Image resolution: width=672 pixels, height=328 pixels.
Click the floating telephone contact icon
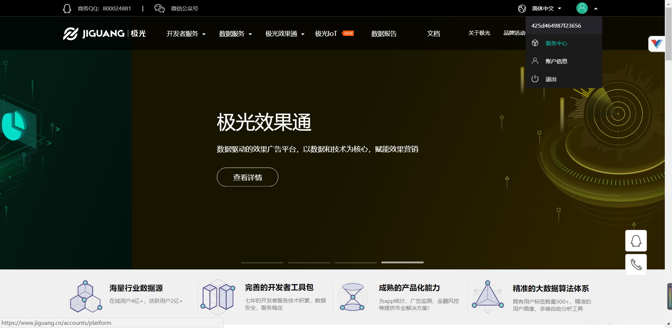(636, 265)
